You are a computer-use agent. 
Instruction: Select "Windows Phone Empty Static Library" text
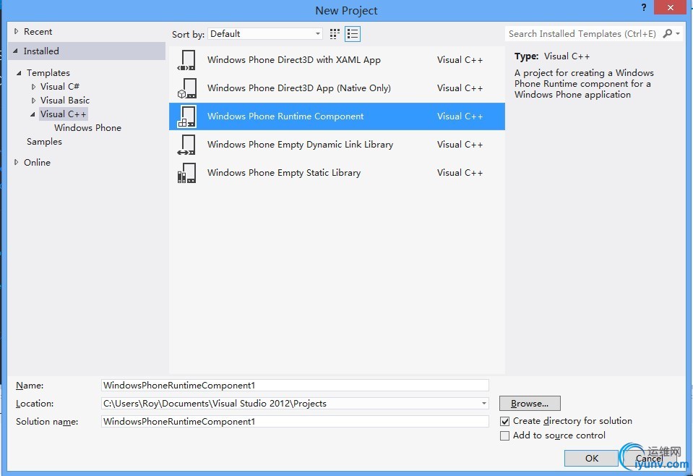tap(284, 173)
